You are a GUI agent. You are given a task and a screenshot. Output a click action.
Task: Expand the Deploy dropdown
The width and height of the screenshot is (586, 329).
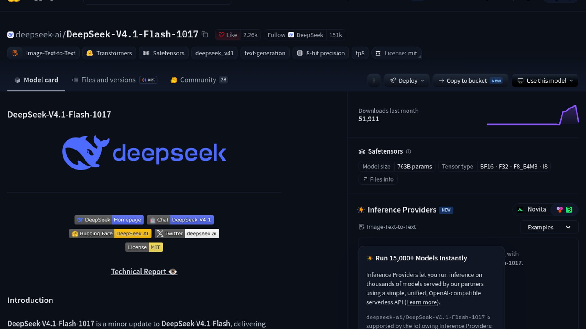[x=407, y=81]
